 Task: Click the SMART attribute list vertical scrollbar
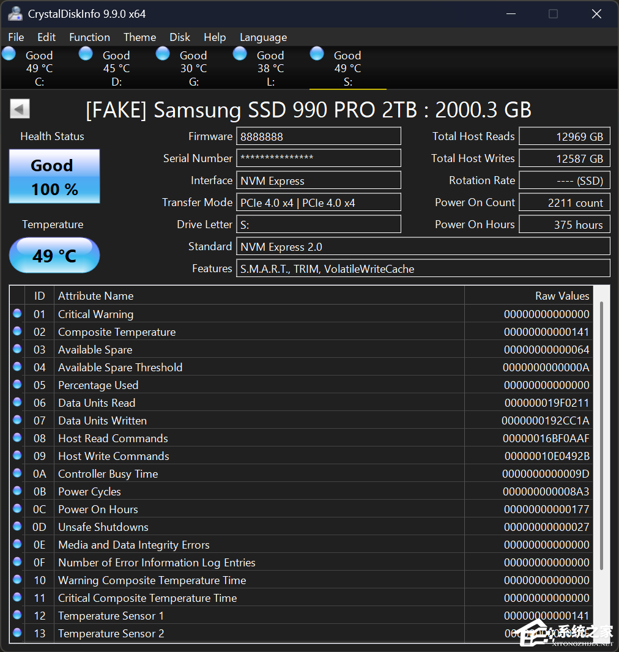point(601,435)
